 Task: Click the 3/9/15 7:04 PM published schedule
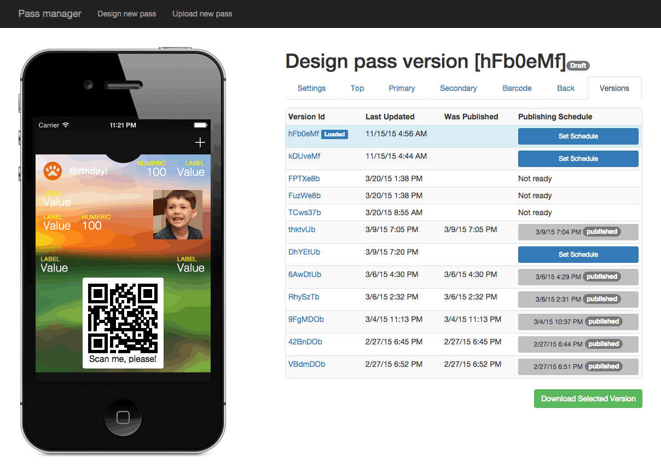click(578, 232)
